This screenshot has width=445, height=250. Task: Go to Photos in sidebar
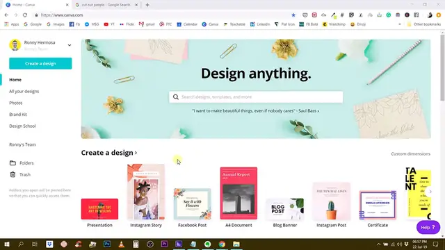[x=15, y=103]
